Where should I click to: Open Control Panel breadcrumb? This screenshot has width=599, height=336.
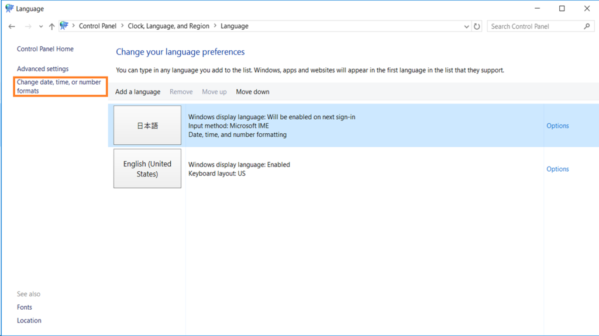click(x=98, y=26)
